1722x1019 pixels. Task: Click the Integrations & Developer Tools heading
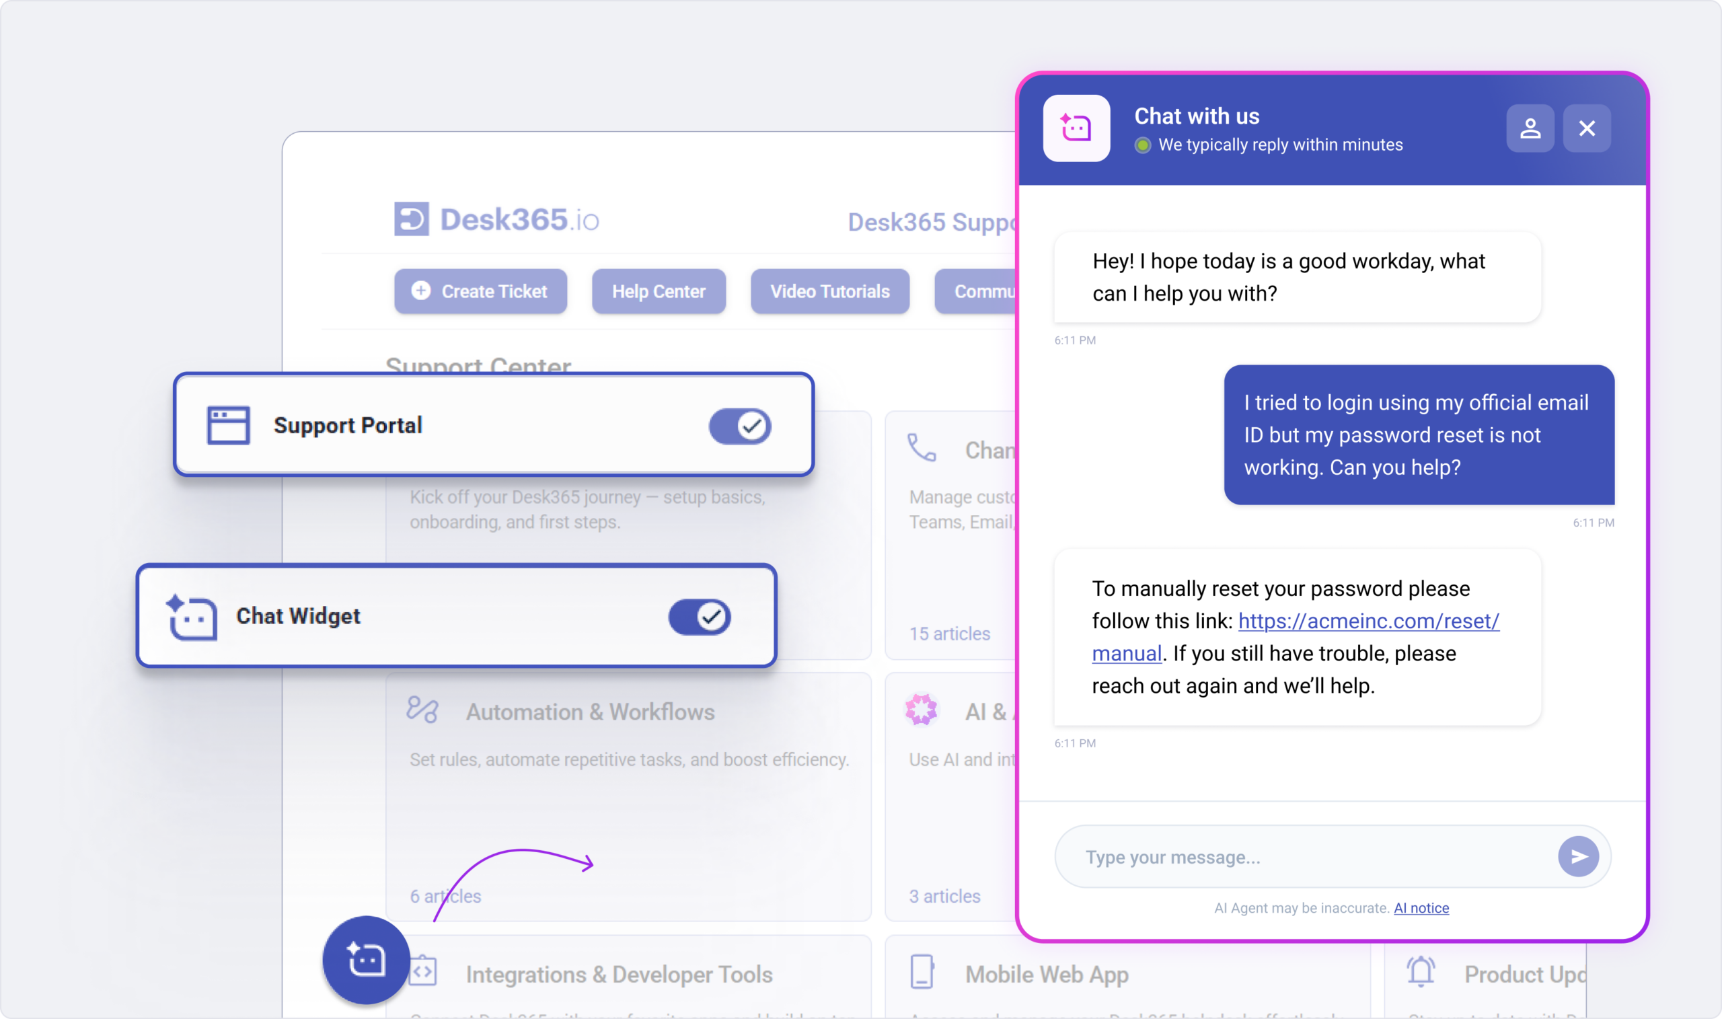coord(620,975)
